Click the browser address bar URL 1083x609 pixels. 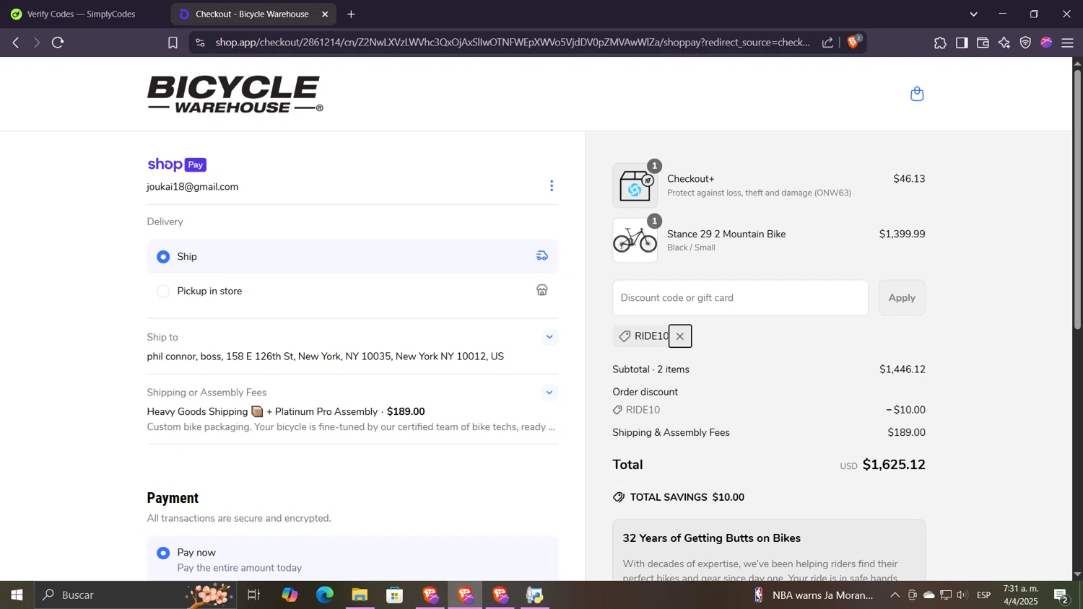[513, 43]
